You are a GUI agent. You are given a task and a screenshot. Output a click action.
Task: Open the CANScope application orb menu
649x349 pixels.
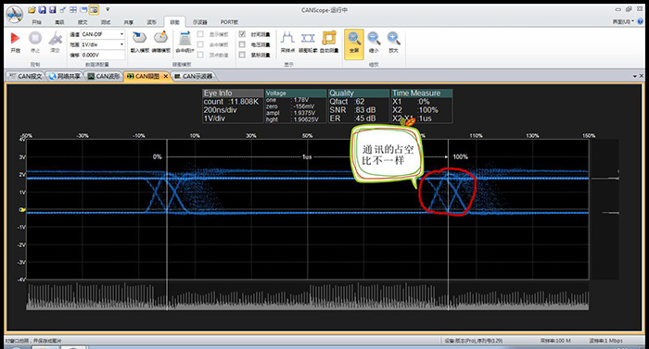(x=15, y=15)
